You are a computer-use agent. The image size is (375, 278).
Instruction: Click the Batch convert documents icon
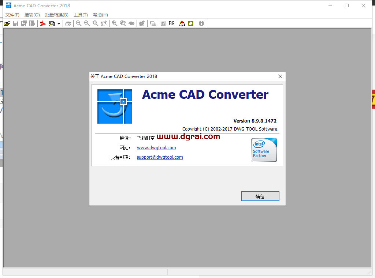51,23
